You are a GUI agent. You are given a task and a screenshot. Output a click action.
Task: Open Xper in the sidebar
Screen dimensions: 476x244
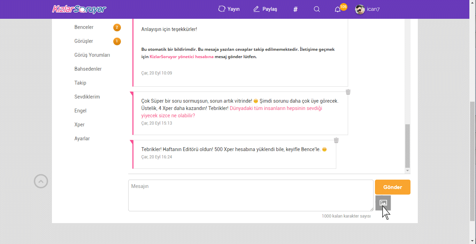79,125
